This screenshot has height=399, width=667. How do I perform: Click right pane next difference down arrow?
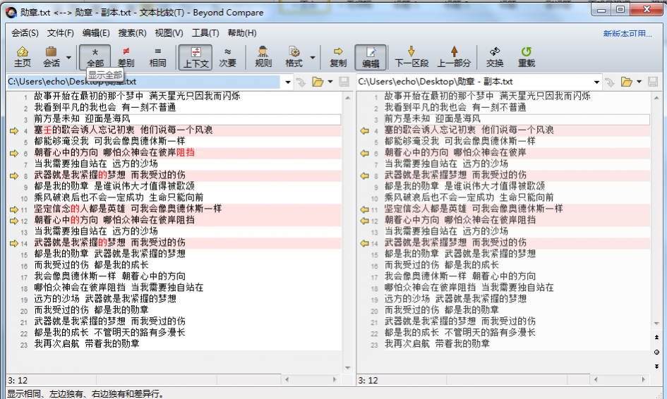point(657,367)
